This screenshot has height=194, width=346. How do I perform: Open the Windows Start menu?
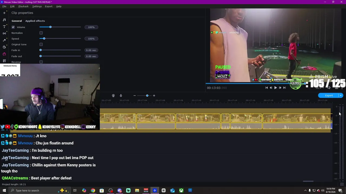click(4, 190)
